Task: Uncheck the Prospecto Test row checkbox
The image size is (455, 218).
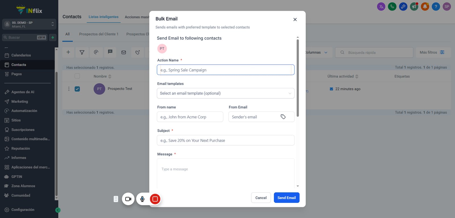Action: pyautogui.click(x=77, y=89)
